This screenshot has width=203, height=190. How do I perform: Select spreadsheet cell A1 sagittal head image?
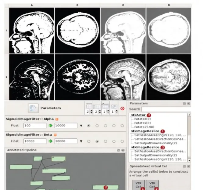tap(32, 31)
